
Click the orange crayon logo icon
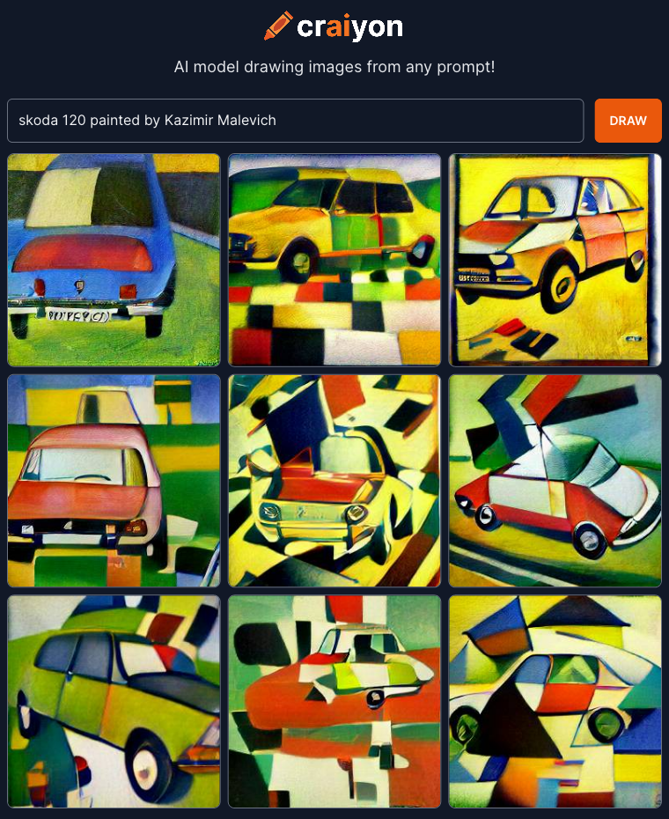tap(278, 26)
